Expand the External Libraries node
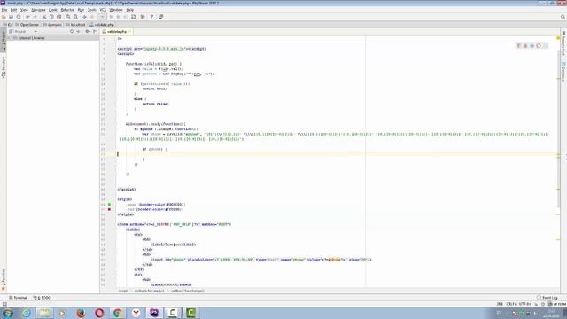The height and width of the screenshot is (319, 567). (10, 38)
